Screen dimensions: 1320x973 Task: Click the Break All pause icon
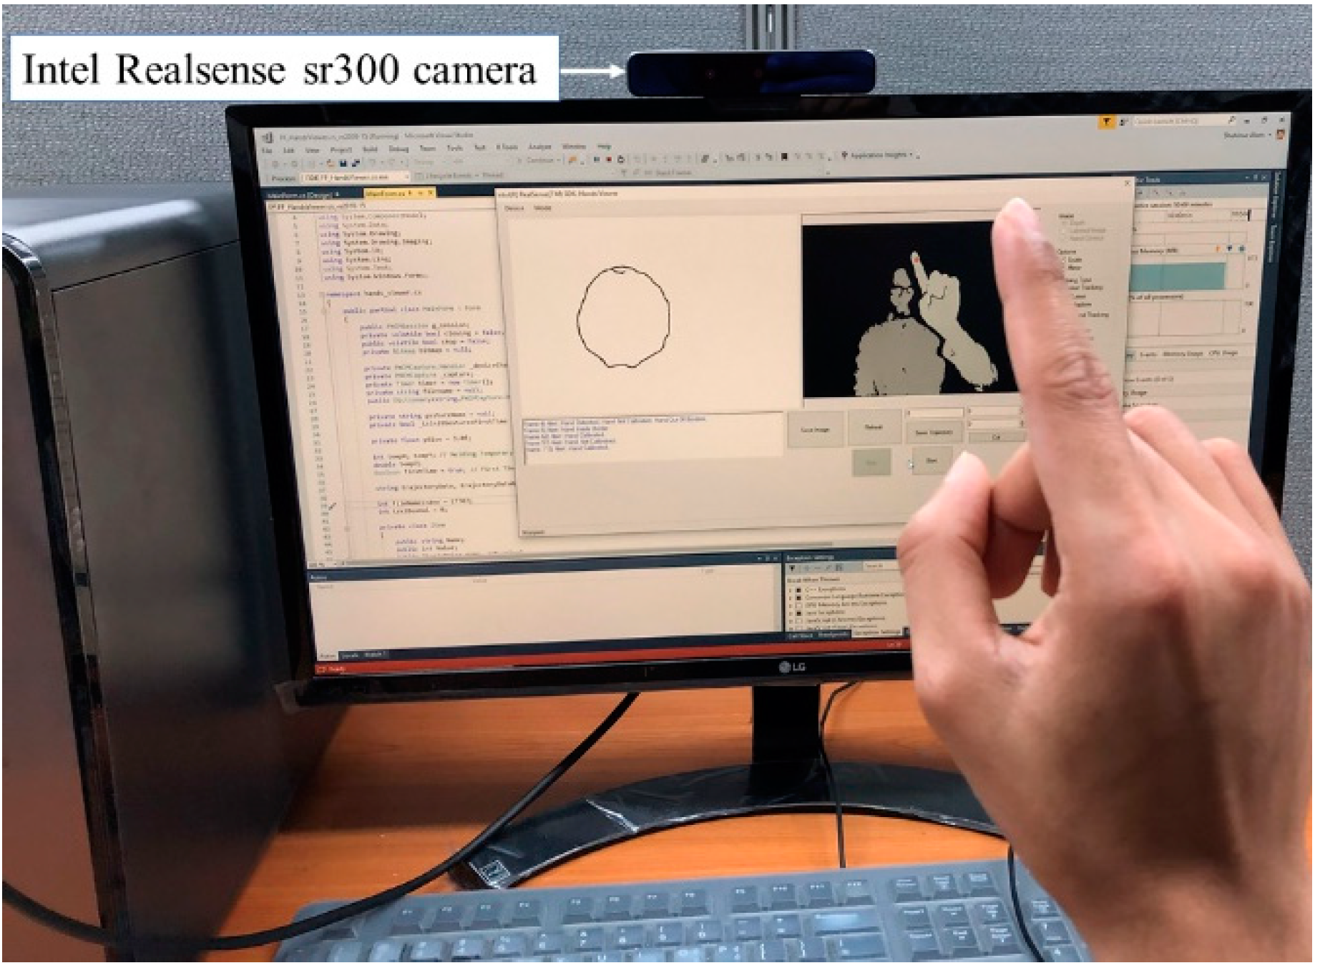coord(597,159)
